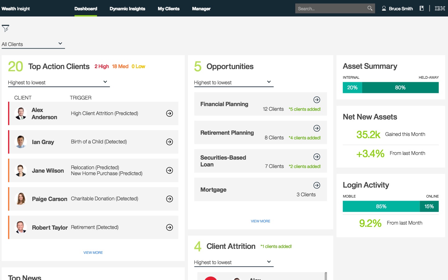Click New Home Purchase (Predicted) trigger
This screenshot has height=280, width=448.
click(107, 173)
